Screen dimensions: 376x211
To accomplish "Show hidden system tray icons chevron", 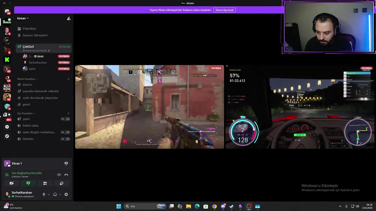I will [340, 206].
